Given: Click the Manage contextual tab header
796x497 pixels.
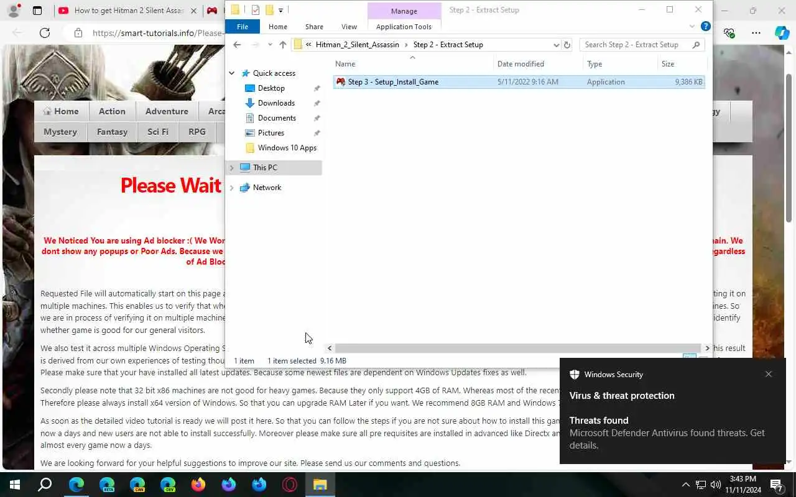Looking at the screenshot, I should (404, 11).
